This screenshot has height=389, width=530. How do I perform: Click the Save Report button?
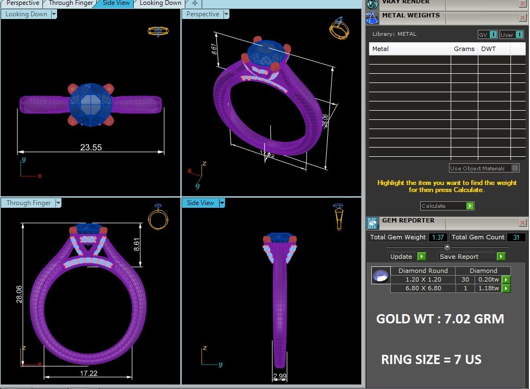point(472,257)
